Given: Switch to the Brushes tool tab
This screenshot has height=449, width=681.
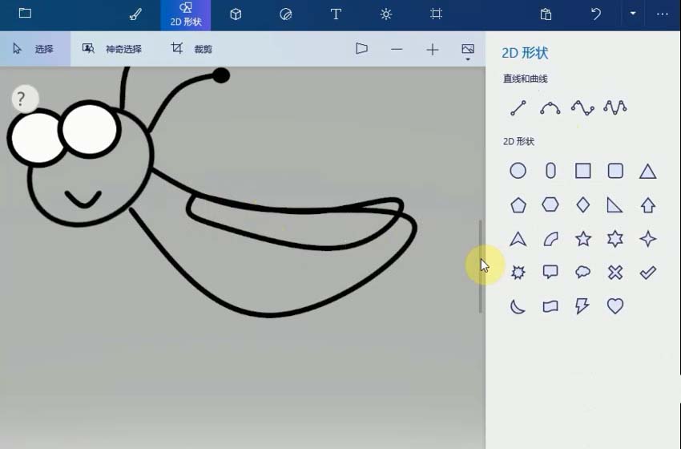Looking at the screenshot, I should point(135,14).
